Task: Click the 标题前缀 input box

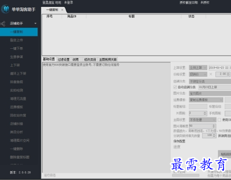Action: click(198, 107)
